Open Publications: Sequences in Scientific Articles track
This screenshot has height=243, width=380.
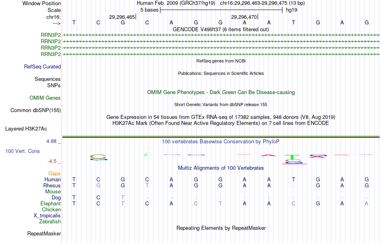221,73
